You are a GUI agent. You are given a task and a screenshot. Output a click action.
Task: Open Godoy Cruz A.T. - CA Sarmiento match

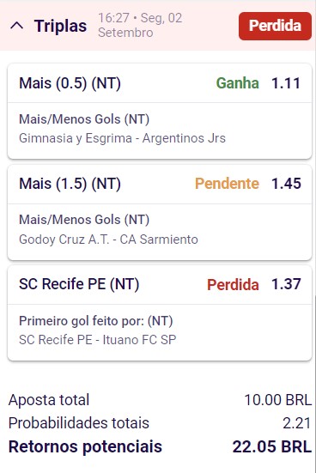pos(109,240)
